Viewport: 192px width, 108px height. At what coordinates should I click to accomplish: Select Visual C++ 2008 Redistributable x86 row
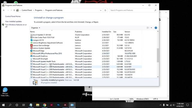point(86,72)
